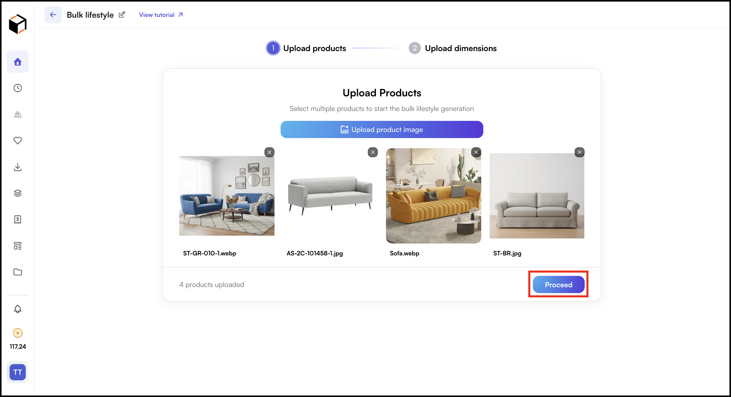This screenshot has height=397, width=731.
Task: Open the templates layout icon
Action: [x=18, y=246]
